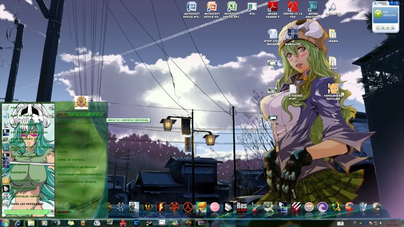This screenshot has width=404, height=227.
Task: Open the W3L desktop shortcut
Action: click(252, 9)
